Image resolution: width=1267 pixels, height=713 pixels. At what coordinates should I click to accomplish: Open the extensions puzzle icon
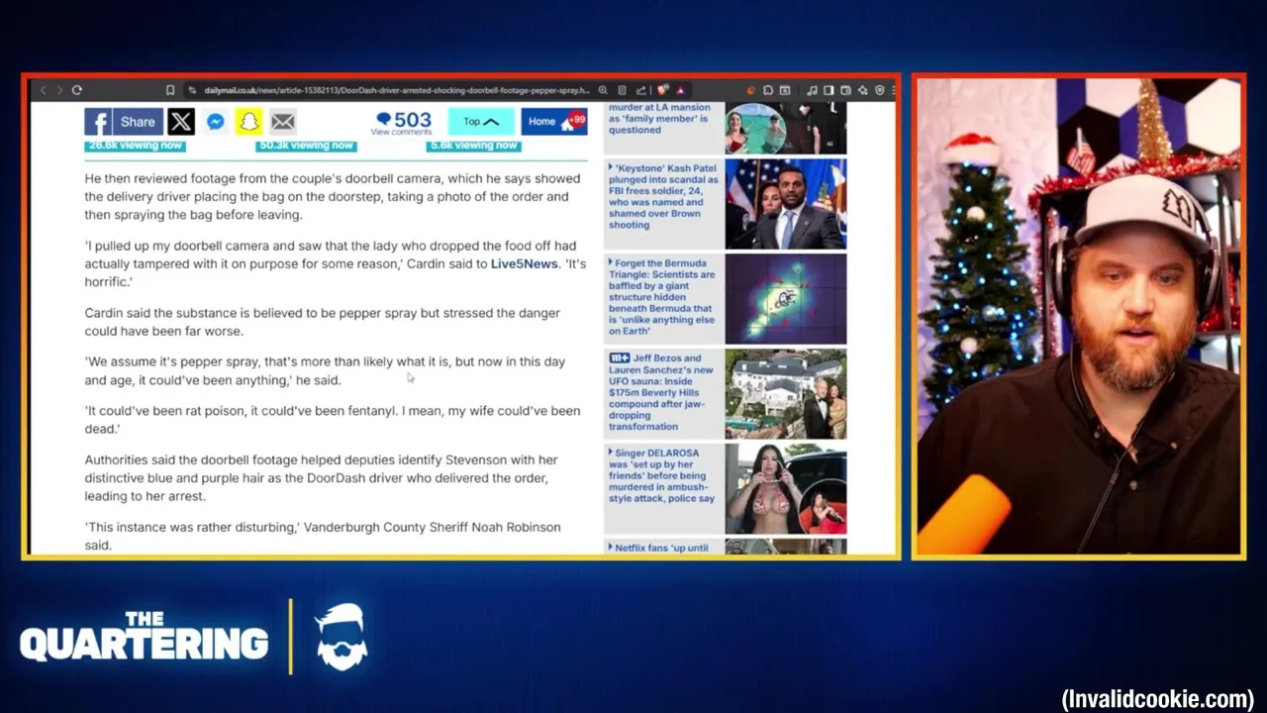pos(768,90)
